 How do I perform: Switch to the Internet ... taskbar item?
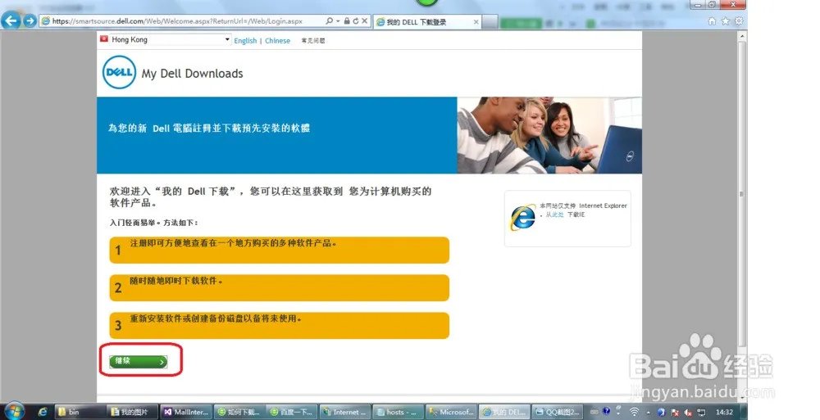345,412
